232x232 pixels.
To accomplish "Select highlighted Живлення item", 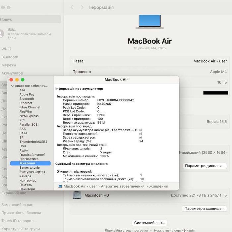I will pos(30,163).
